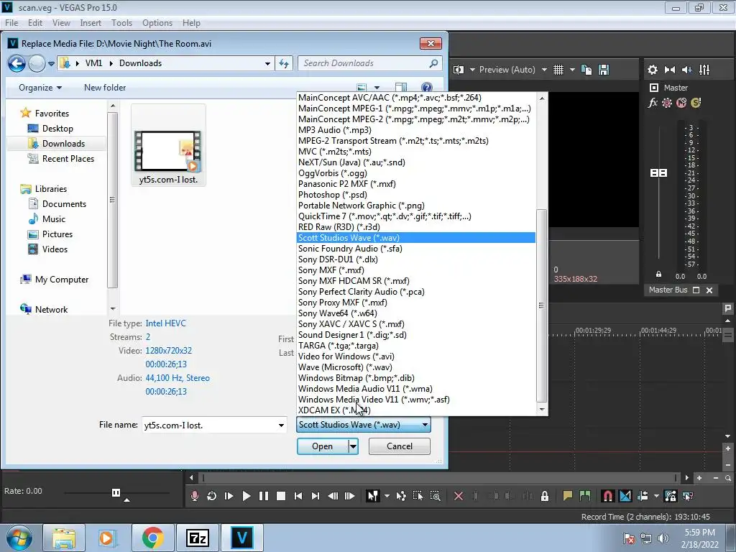Start playback with the Play button
Screen dimensions: 736x552
pos(246,496)
